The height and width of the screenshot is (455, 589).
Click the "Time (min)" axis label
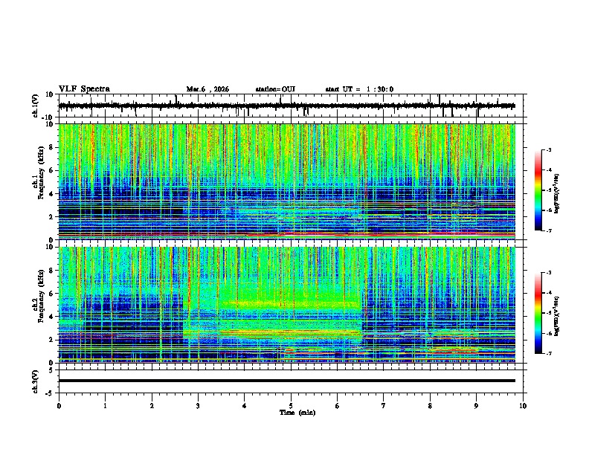(x=297, y=413)
